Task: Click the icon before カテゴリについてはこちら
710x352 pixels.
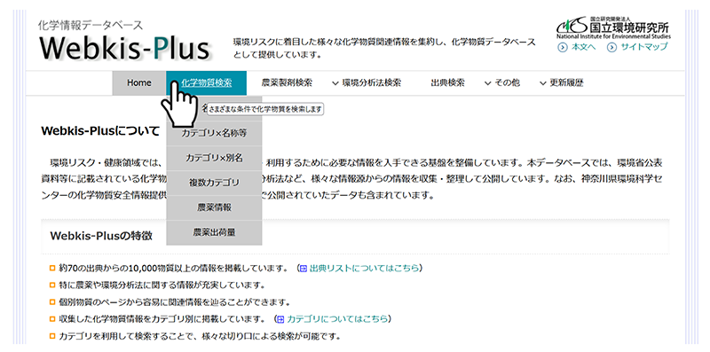Action: coord(280,319)
